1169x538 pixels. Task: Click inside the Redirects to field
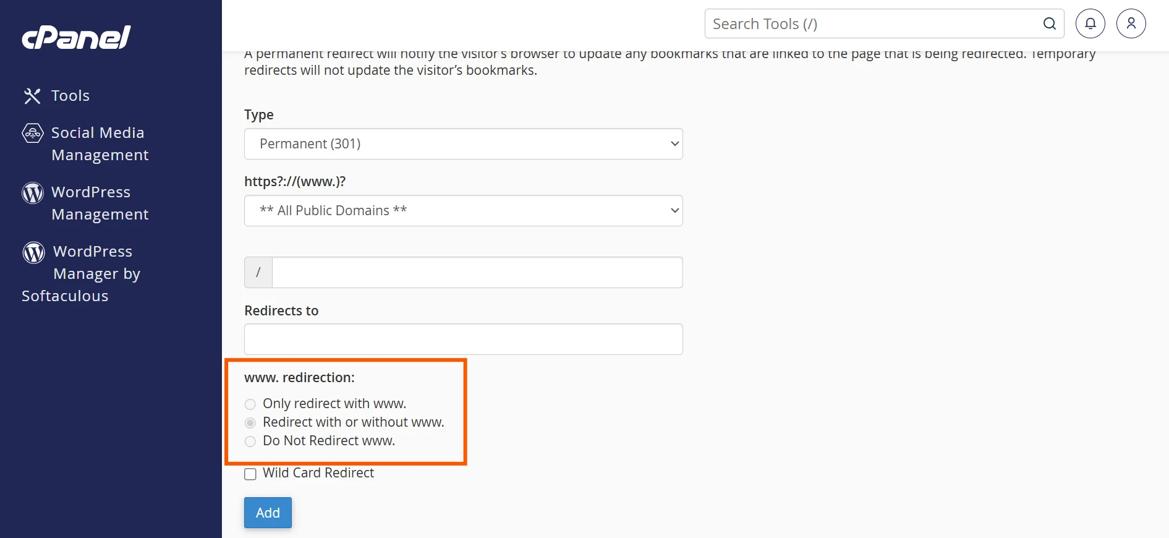pos(463,339)
